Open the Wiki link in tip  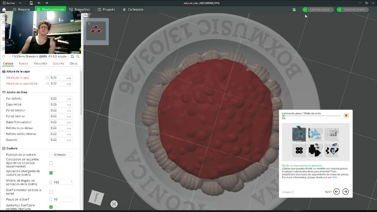point(335,177)
